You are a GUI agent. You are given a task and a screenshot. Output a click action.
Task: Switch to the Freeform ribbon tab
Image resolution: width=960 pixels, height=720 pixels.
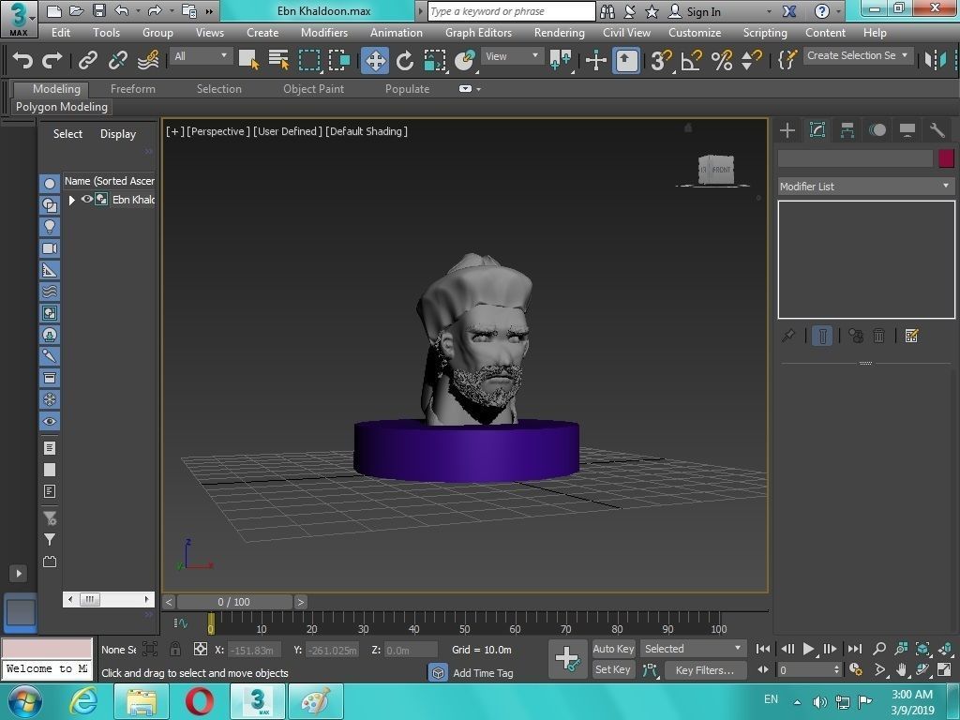pyautogui.click(x=133, y=89)
